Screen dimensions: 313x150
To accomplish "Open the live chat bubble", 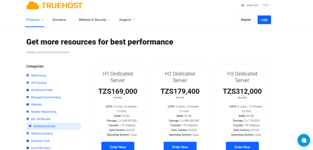I will pyautogui.click(x=304, y=140).
